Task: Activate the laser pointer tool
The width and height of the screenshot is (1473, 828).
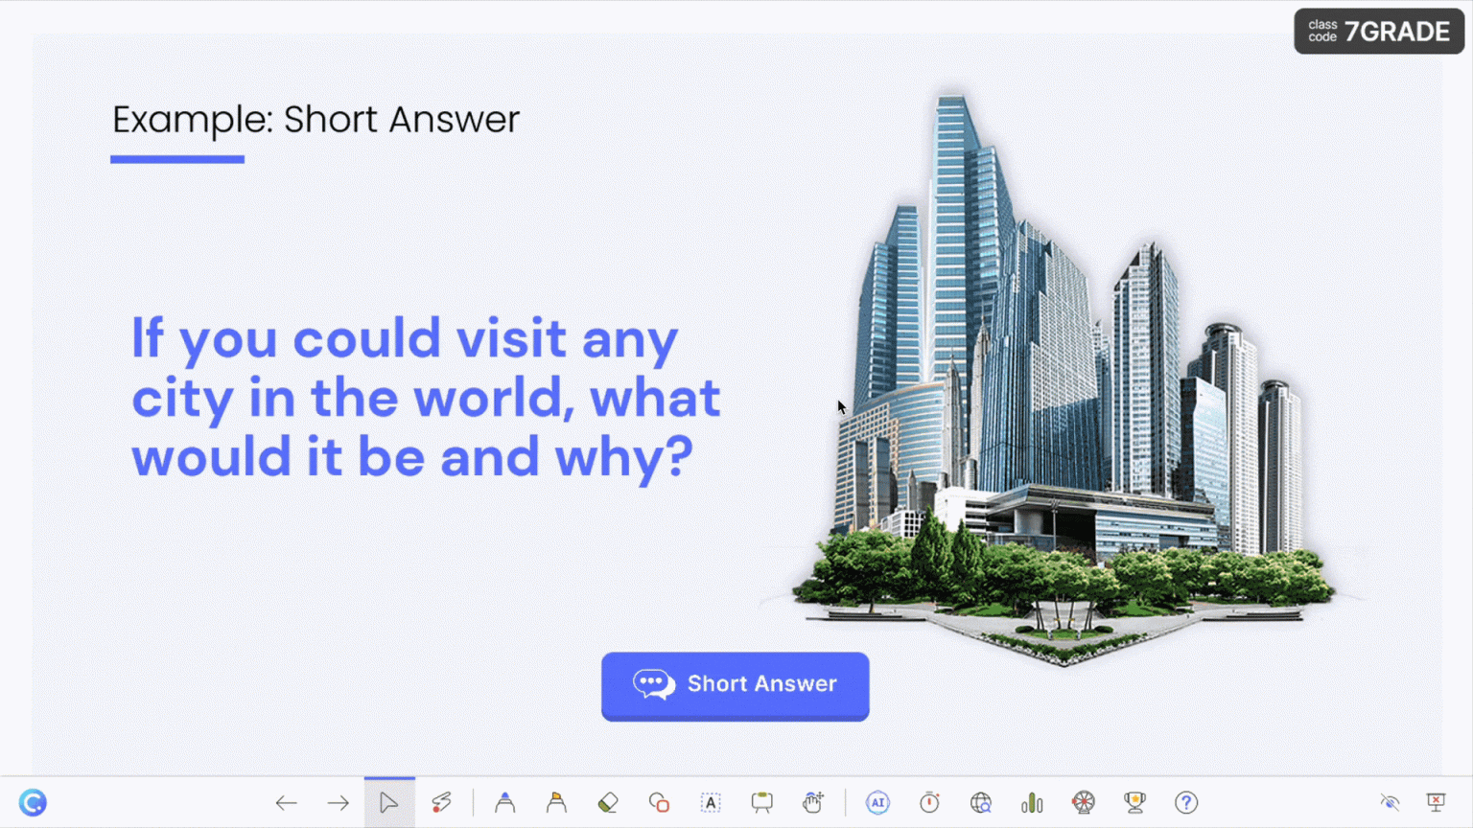Action: click(441, 803)
